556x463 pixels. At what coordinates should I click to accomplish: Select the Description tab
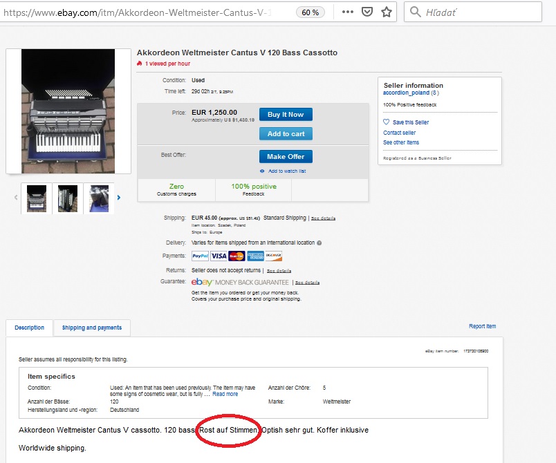point(30,328)
